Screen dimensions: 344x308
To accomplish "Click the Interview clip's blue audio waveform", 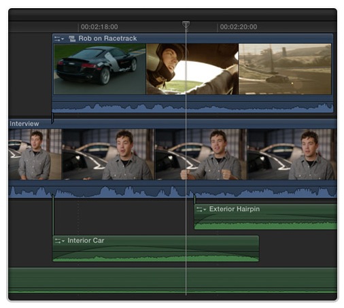I will 173,192.
